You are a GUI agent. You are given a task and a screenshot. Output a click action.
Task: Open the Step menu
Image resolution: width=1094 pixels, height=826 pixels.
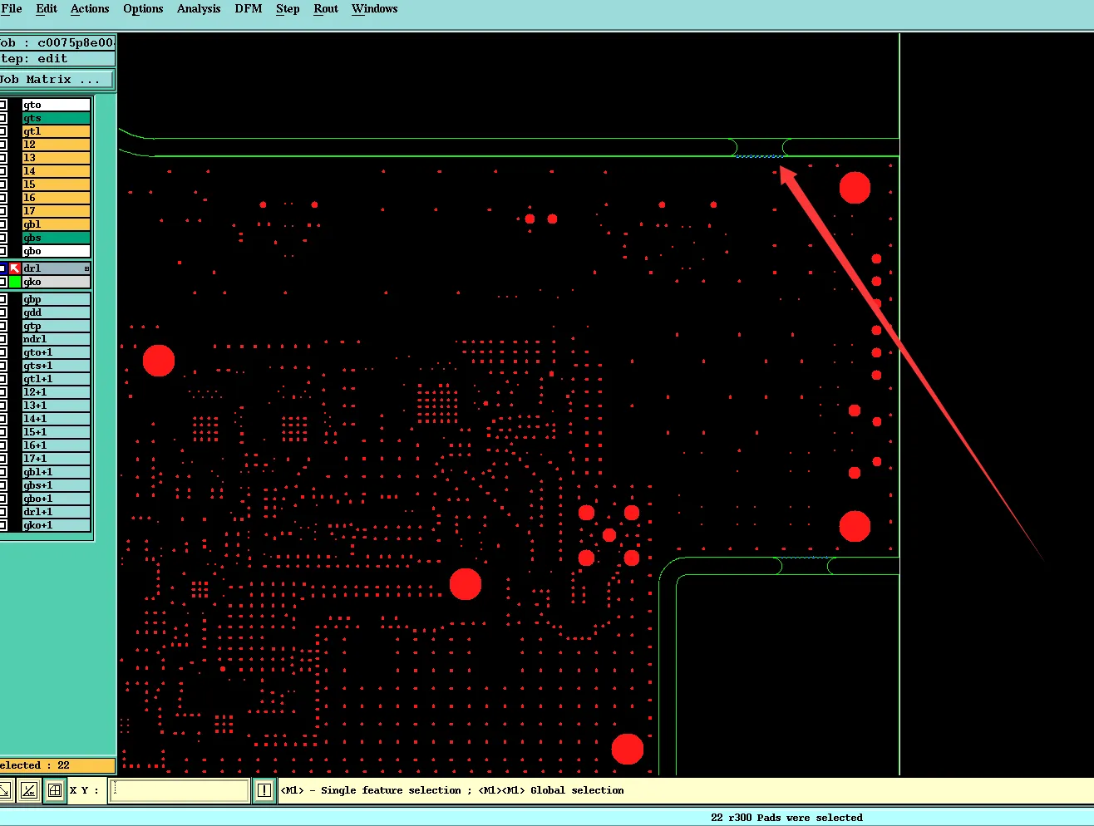(x=288, y=8)
